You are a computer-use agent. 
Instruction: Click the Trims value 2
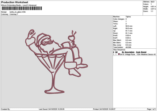(126, 24)
